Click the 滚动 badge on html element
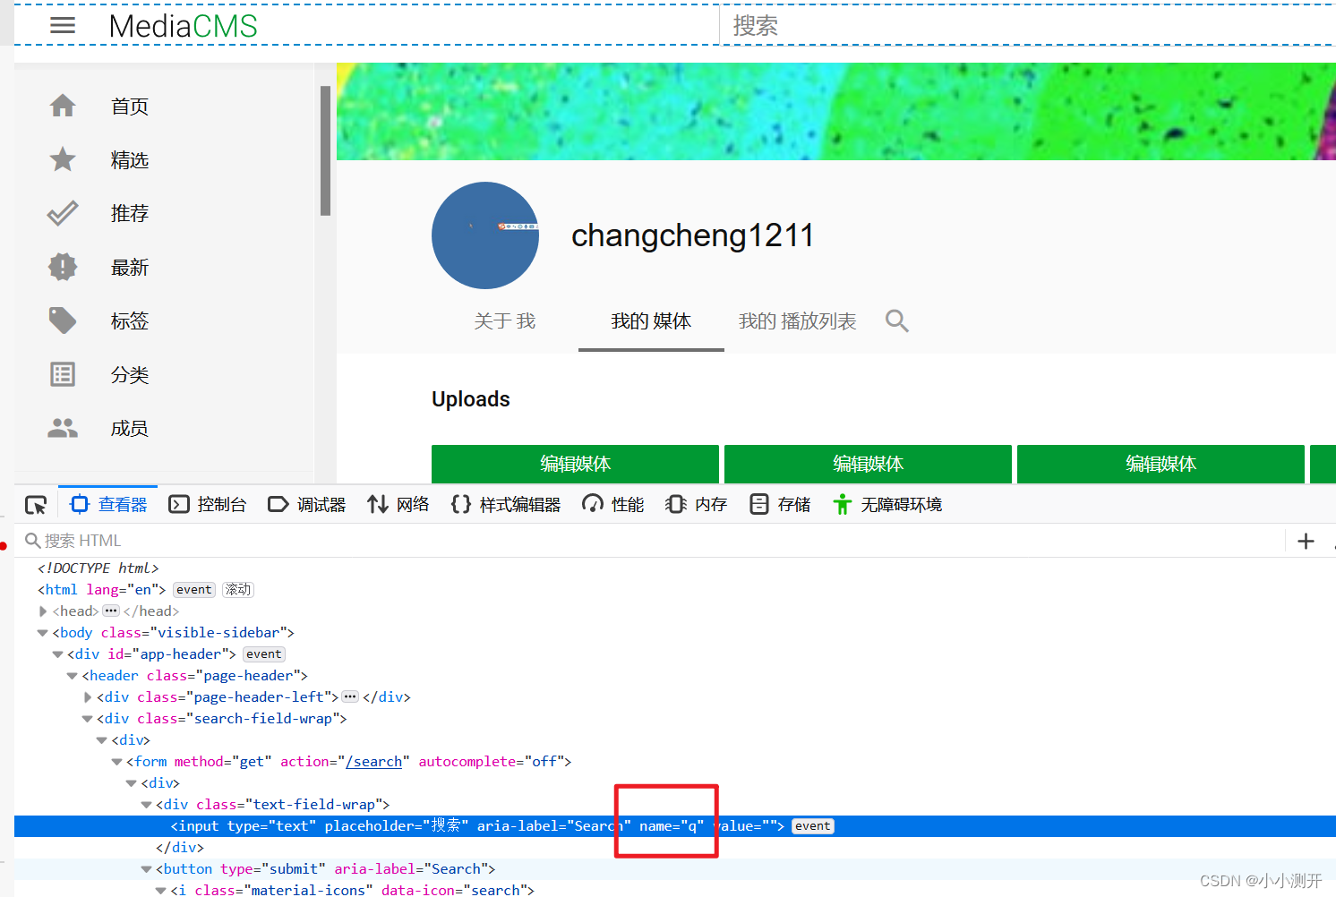The width and height of the screenshot is (1336, 897). click(238, 590)
